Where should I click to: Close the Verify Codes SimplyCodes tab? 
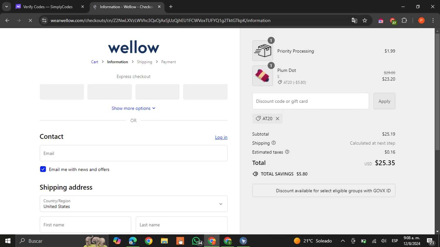pyautogui.click(x=82, y=7)
